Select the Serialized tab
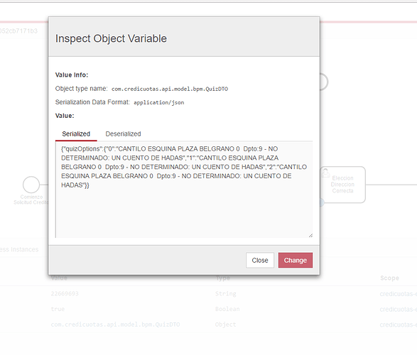This screenshot has width=417, height=355. pyautogui.click(x=76, y=133)
